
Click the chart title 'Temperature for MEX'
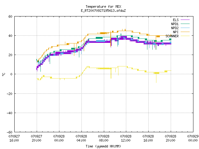pyautogui.click(x=103, y=7)
